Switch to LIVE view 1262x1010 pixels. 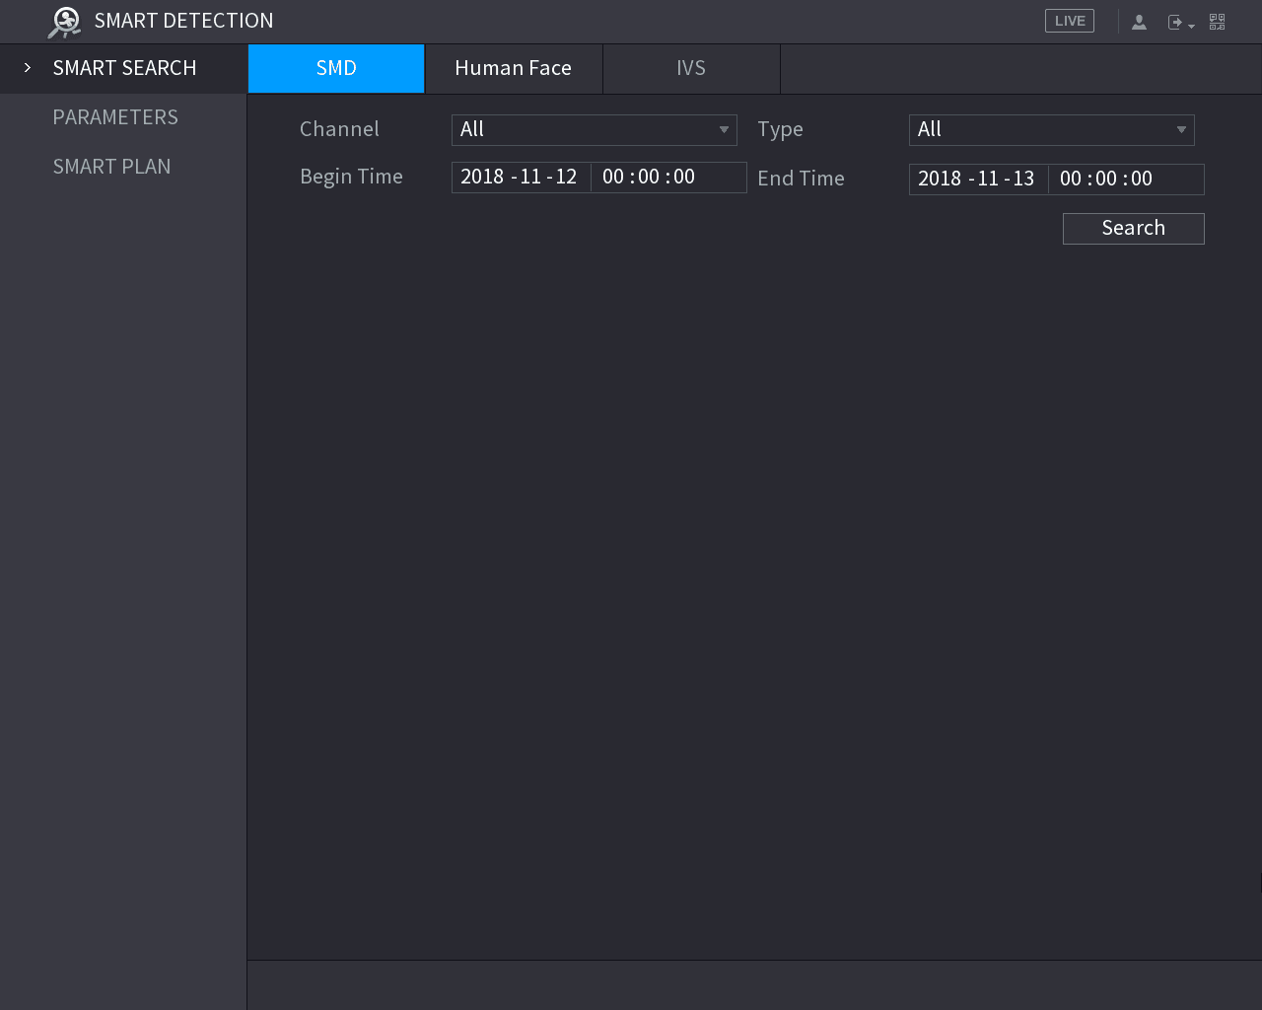[x=1070, y=21]
